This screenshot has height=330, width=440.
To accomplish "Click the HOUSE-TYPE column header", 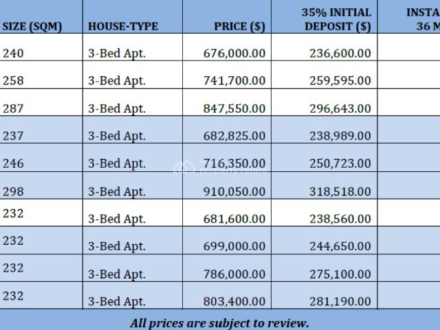I will pos(123,27).
